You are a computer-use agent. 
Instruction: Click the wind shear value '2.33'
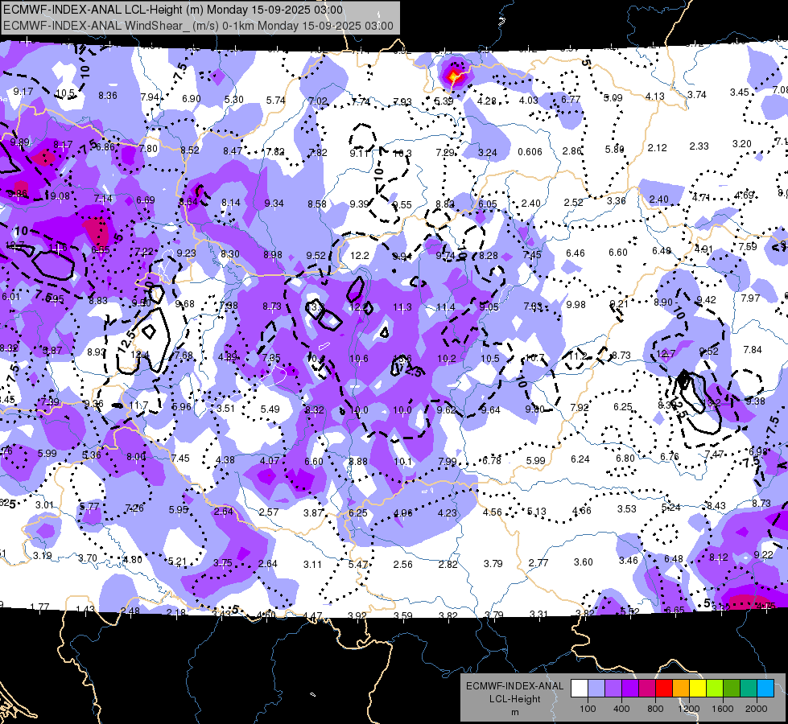[x=699, y=146]
